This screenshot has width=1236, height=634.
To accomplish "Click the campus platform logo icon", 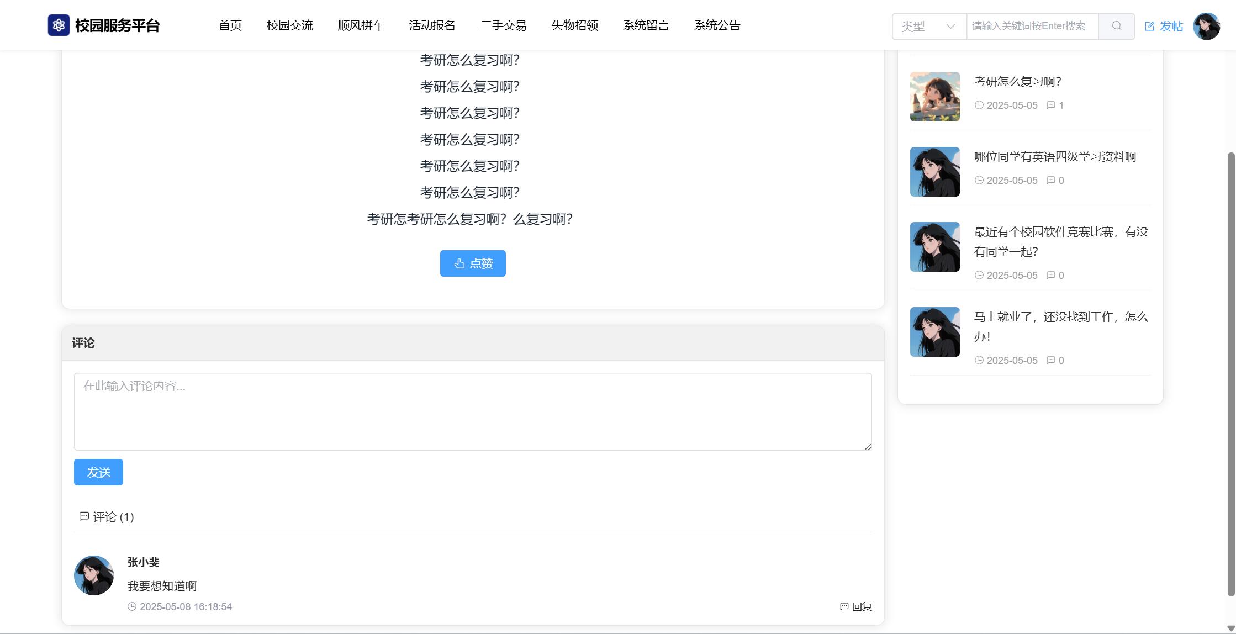I will 59,25.
